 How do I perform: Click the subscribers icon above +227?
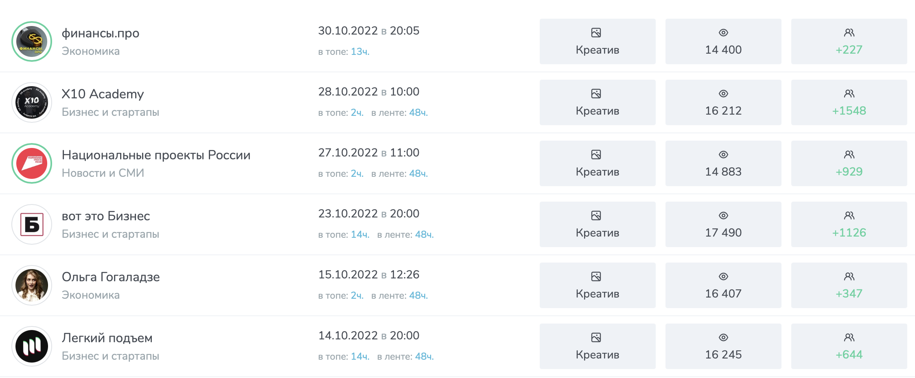coord(849,33)
